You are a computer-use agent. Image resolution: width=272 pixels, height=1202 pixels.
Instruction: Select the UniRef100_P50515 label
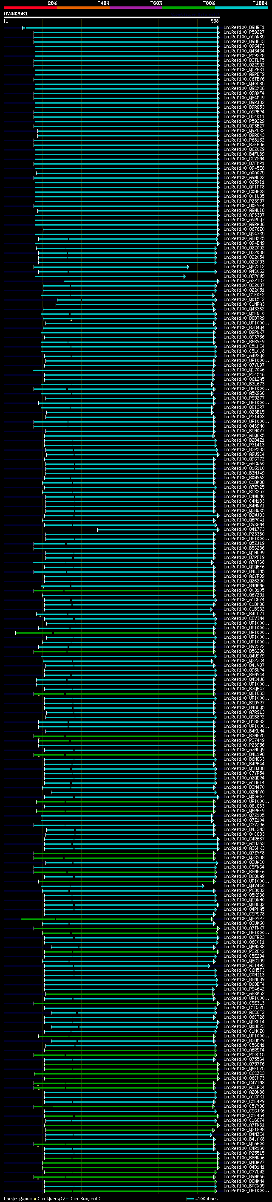tap(244, 1054)
